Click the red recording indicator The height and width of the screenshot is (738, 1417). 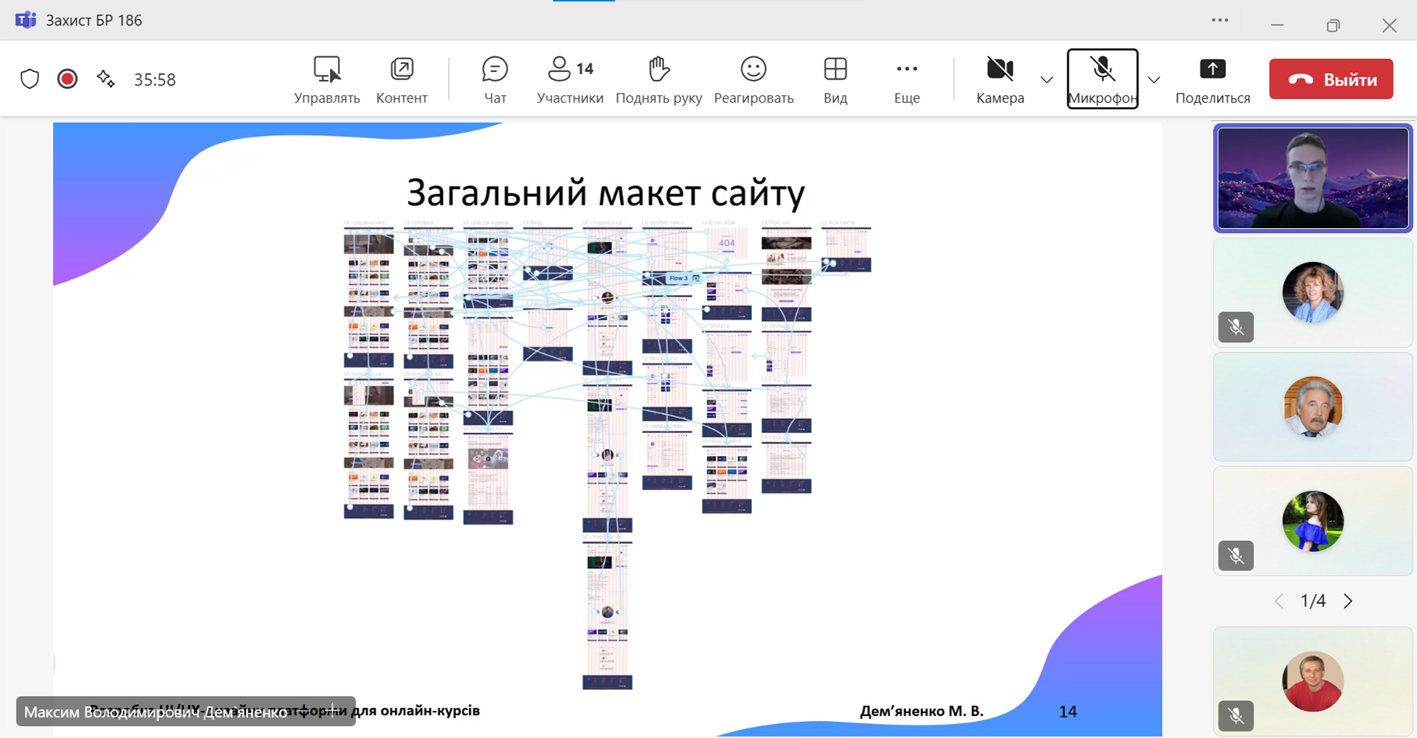pos(67,79)
